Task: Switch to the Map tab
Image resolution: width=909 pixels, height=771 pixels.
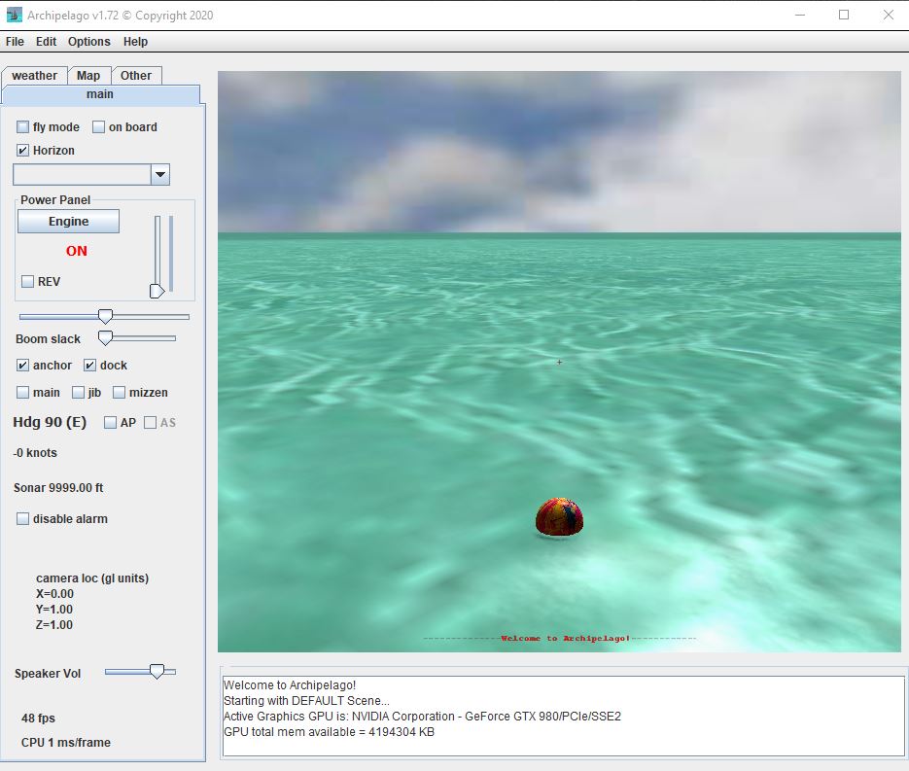Action: [88, 76]
